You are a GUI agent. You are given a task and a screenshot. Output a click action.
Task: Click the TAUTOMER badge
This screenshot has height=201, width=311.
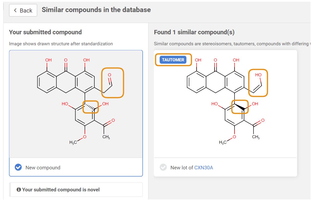click(x=173, y=60)
